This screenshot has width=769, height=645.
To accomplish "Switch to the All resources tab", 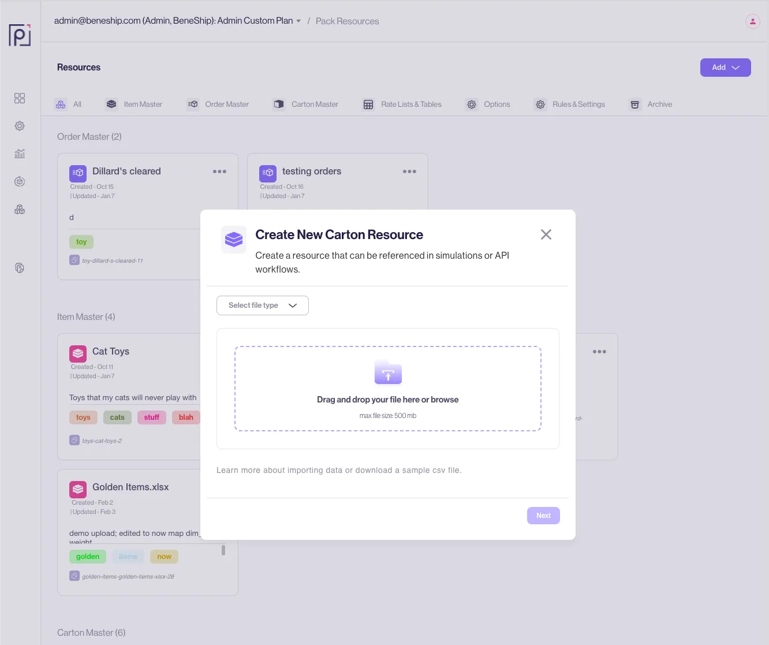I will pyautogui.click(x=68, y=105).
